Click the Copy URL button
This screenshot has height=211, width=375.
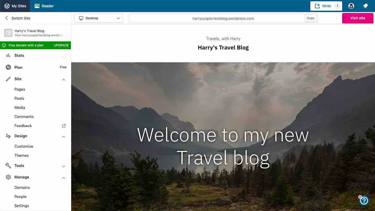[310, 18]
